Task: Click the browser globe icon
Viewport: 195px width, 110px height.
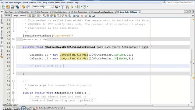Action: click(x=57, y=7)
